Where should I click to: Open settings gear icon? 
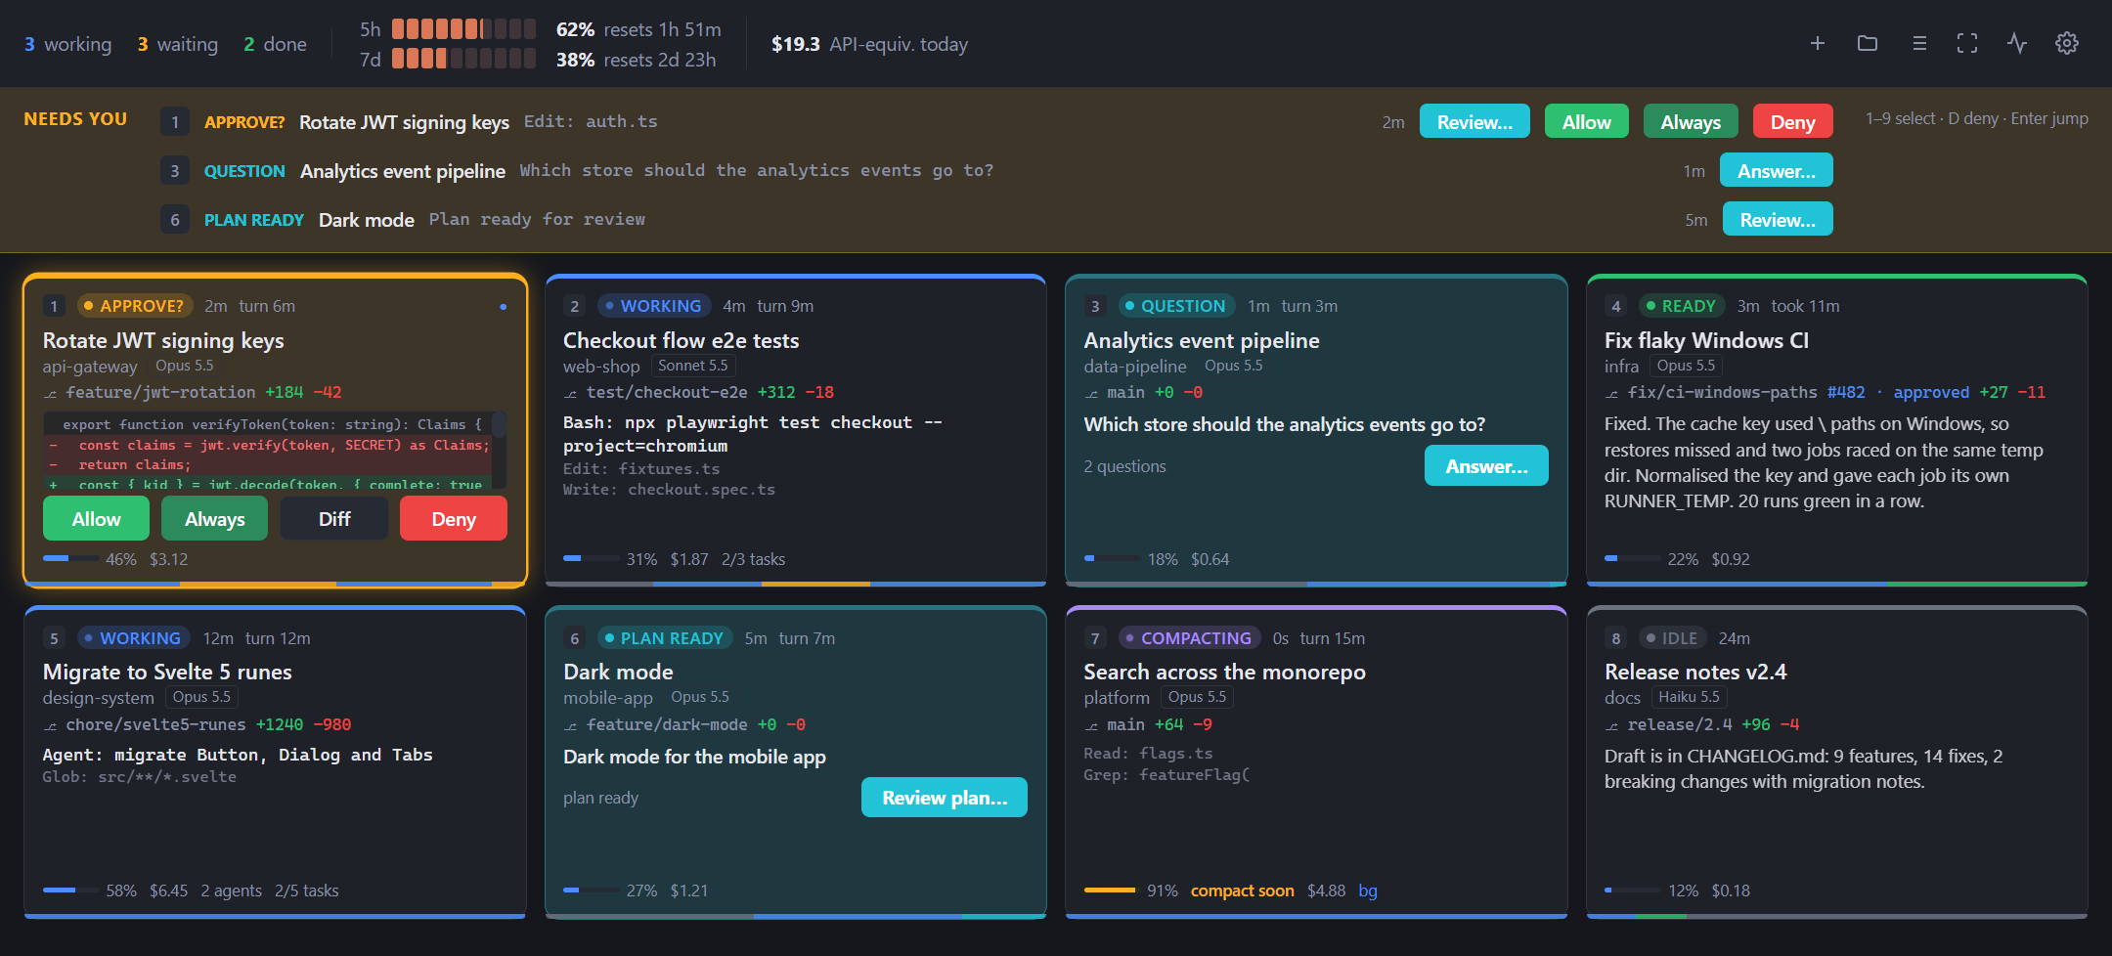pyautogui.click(x=2067, y=43)
